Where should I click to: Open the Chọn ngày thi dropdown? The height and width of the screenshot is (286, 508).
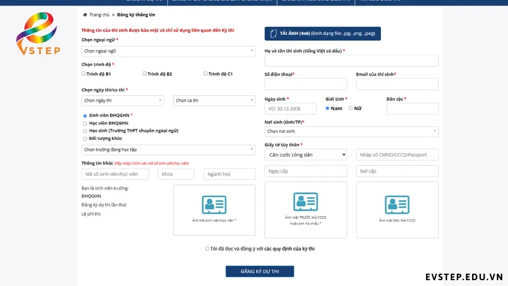tap(122, 101)
